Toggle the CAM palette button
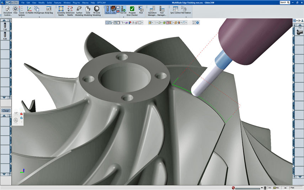Image resolution: width=304 pixels, height=190 pixels. coord(114,10)
